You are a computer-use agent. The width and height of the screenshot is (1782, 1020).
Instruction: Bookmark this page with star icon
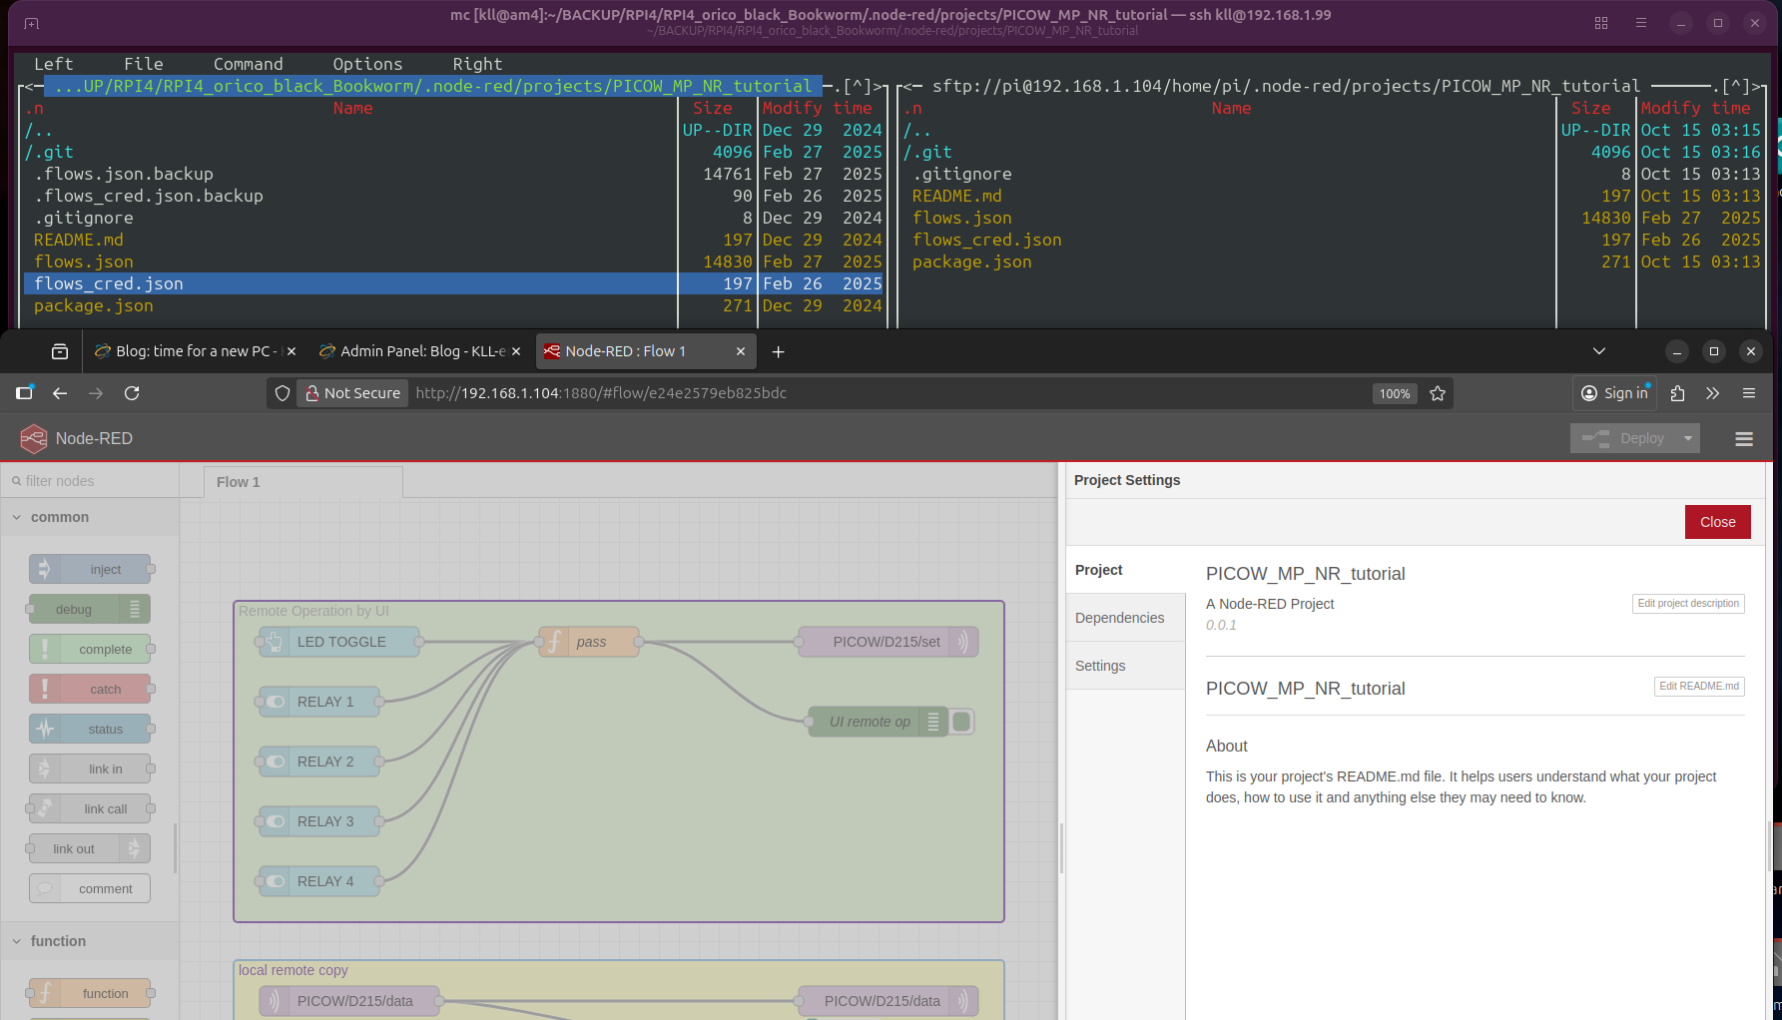(1438, 393)
